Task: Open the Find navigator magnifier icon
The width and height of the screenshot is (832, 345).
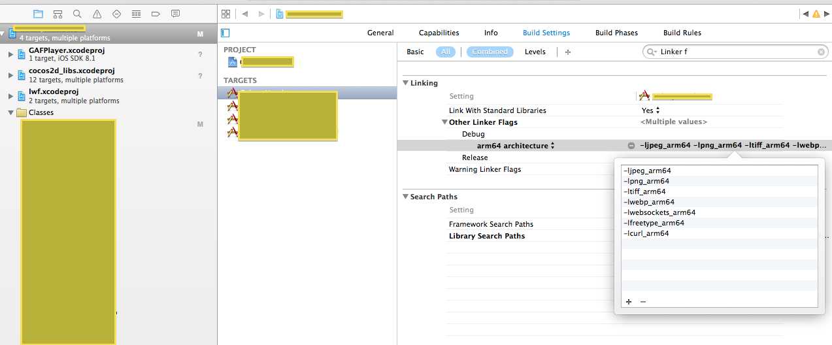Action: pyautogui.click(x=77, y=14)
